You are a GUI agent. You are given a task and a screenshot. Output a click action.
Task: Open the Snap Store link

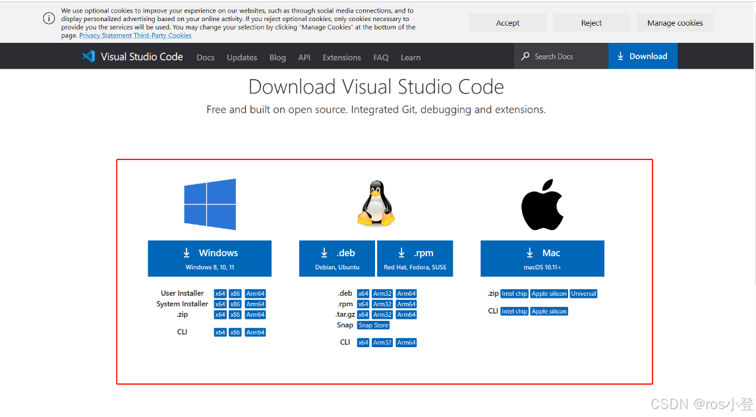click(373, 325)
